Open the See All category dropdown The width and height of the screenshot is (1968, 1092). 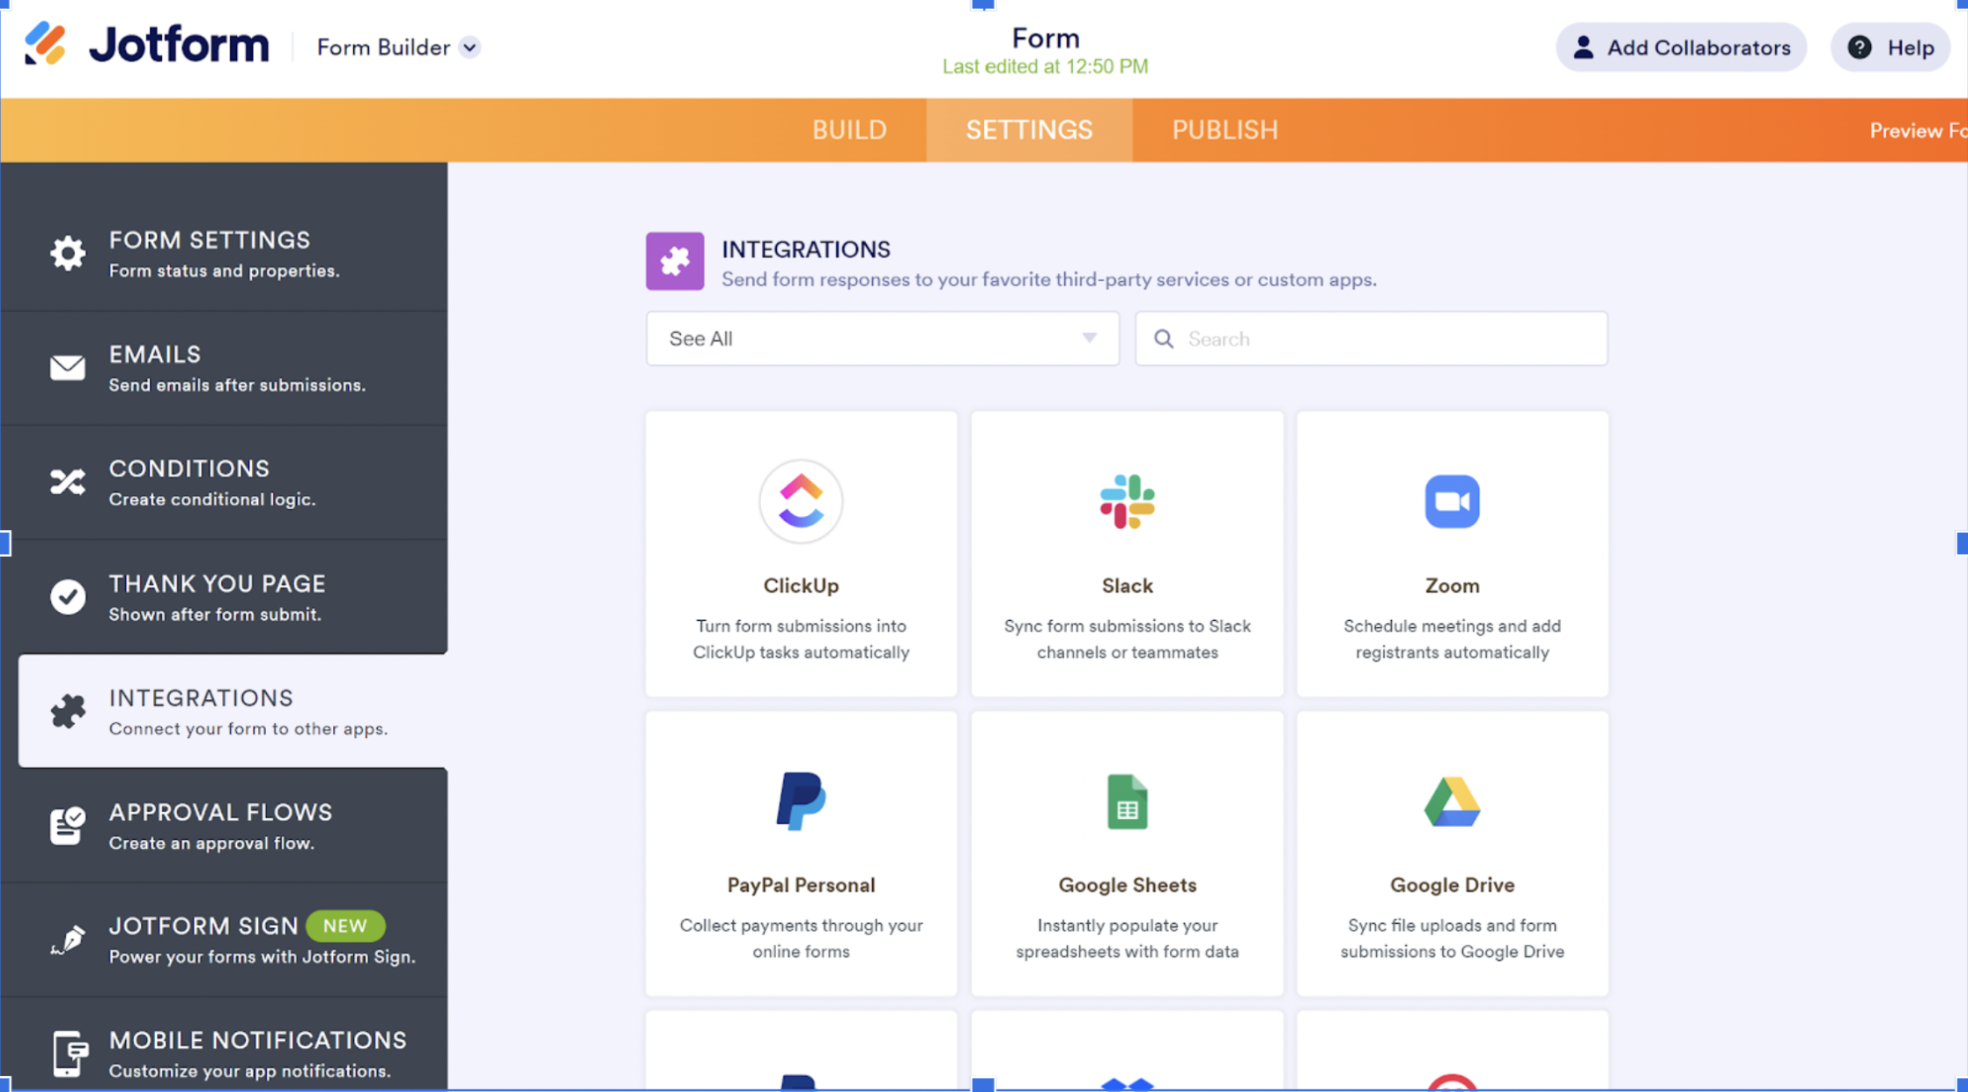[x=882, y=338]
